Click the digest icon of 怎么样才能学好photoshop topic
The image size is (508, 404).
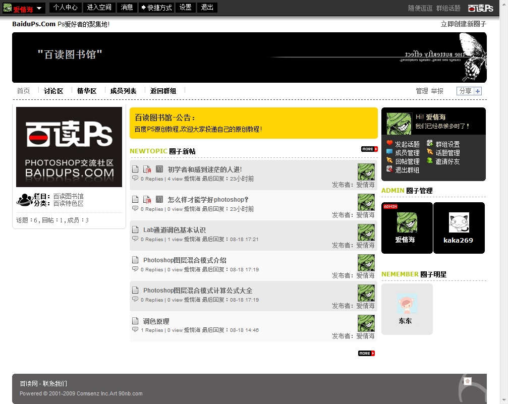click(159, 199)
